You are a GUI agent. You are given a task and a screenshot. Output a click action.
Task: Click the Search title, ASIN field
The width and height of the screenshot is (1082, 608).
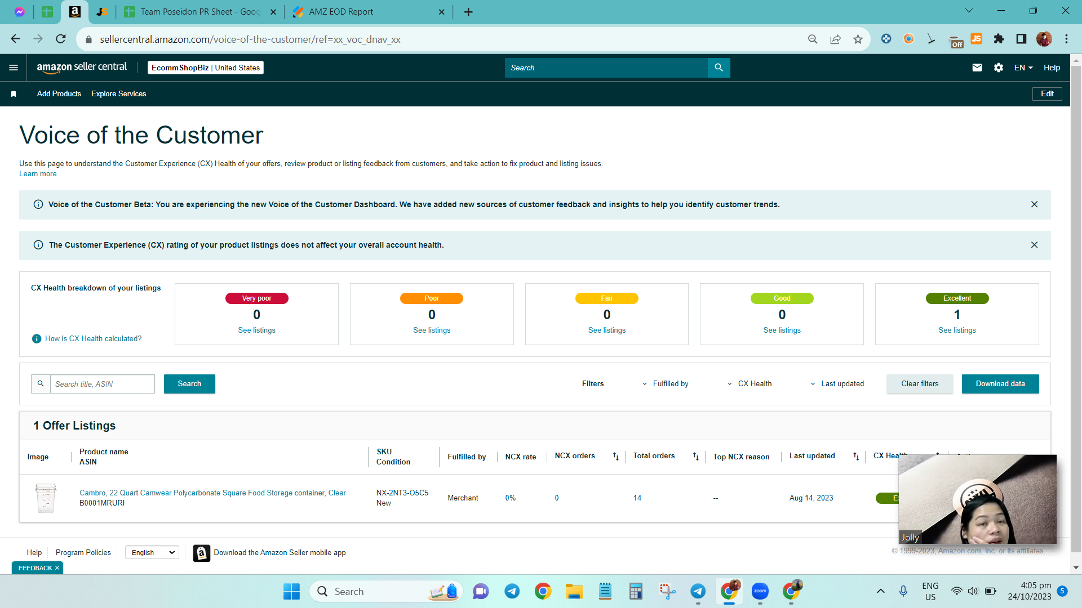[x=102, y=384]
